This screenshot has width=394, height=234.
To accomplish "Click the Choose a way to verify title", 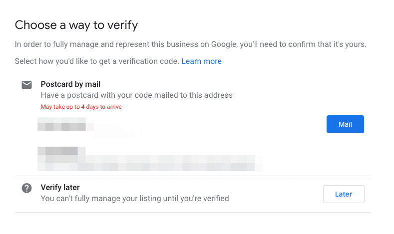I will click(x=76, y=25).
